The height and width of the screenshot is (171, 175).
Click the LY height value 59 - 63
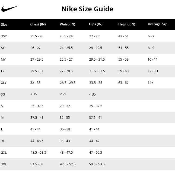[x=123, y=71]
